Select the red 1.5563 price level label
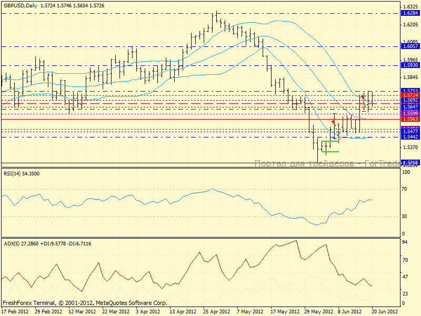 409,119
